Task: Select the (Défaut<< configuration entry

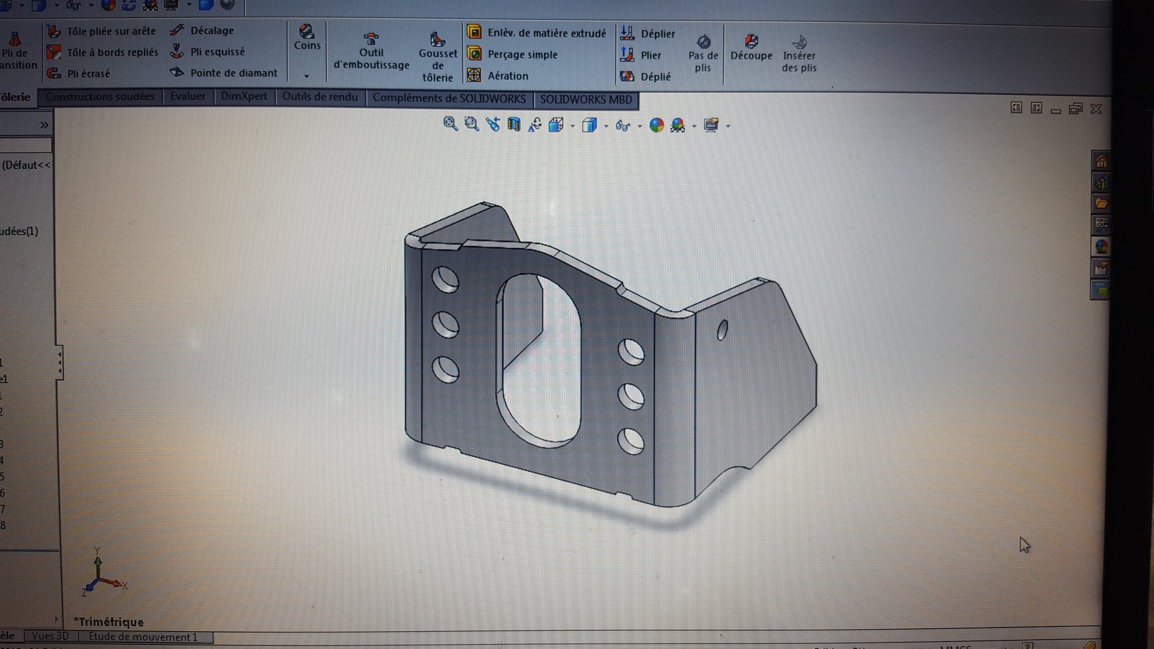Action: (x=26, y=165)
